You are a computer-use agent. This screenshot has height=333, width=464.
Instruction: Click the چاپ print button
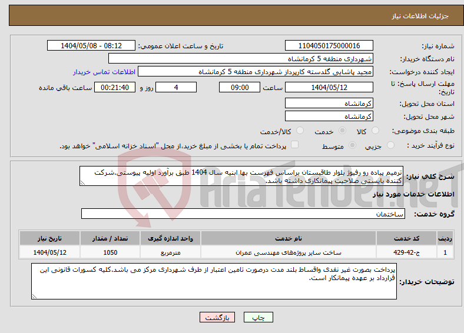[x=258, y=317]
